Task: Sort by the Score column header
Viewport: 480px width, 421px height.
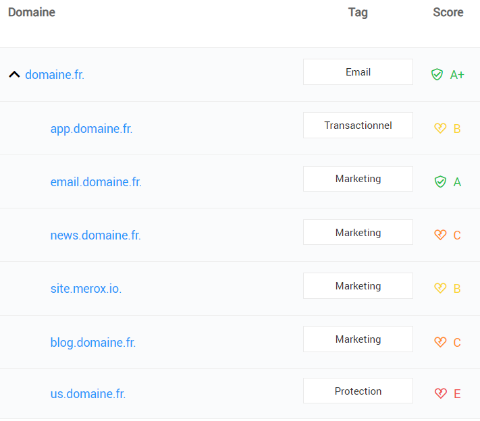Action: [448, 12]
